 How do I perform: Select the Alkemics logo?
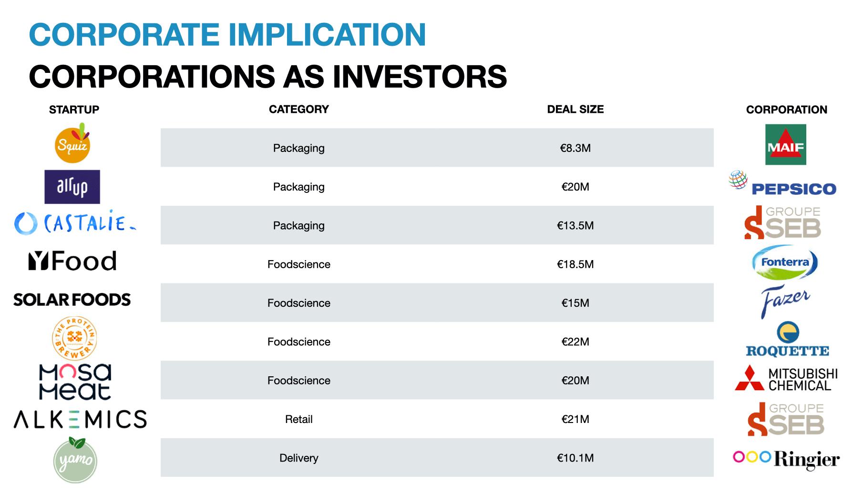point(80,419)
